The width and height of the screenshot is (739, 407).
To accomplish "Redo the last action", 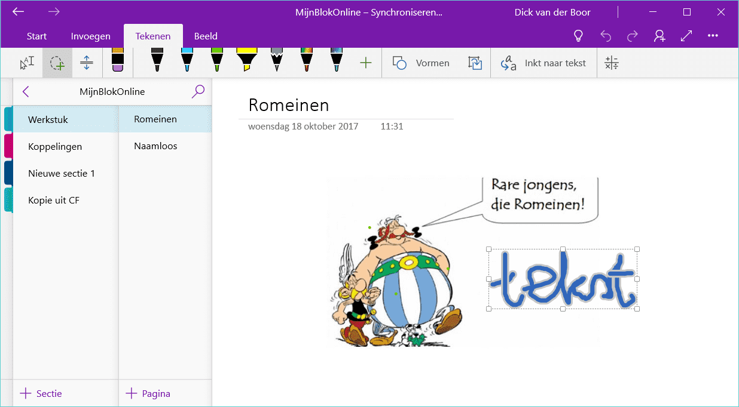I will click(x=633, y=36).
